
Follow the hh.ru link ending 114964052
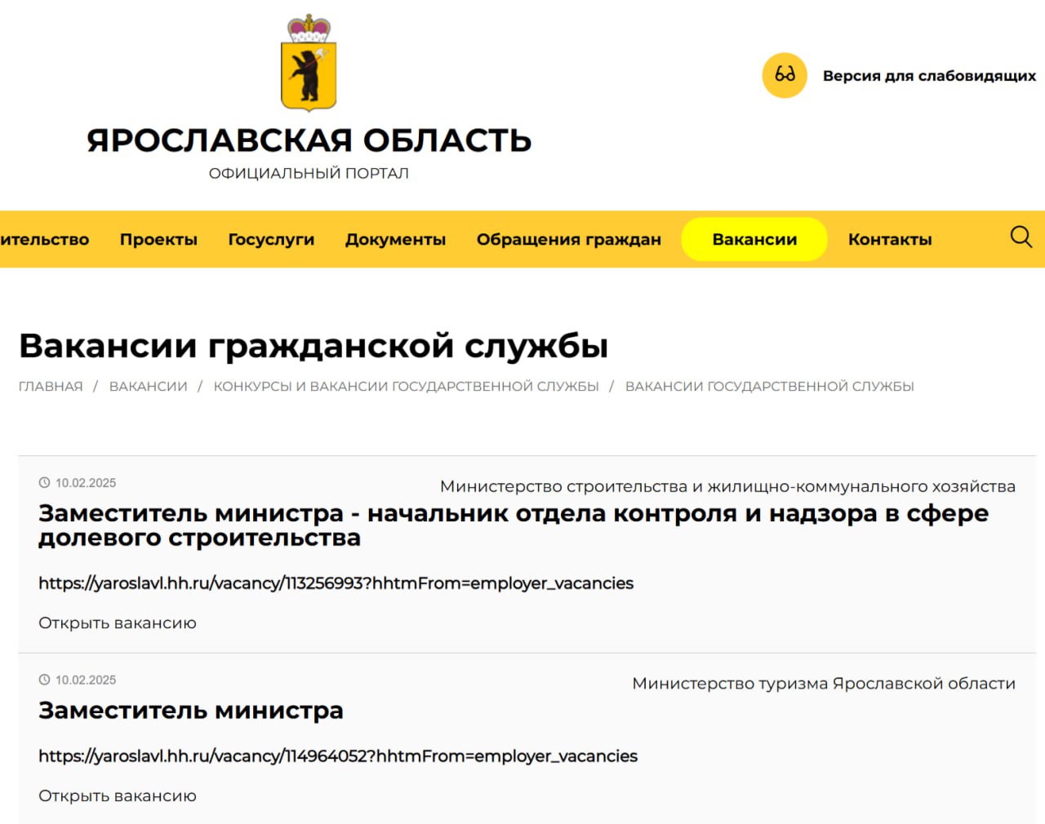pyautogui.click(x=338, y=756)
